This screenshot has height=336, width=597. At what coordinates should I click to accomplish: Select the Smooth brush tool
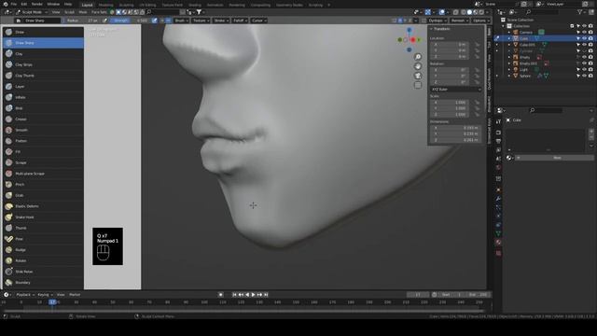(44, 130)
